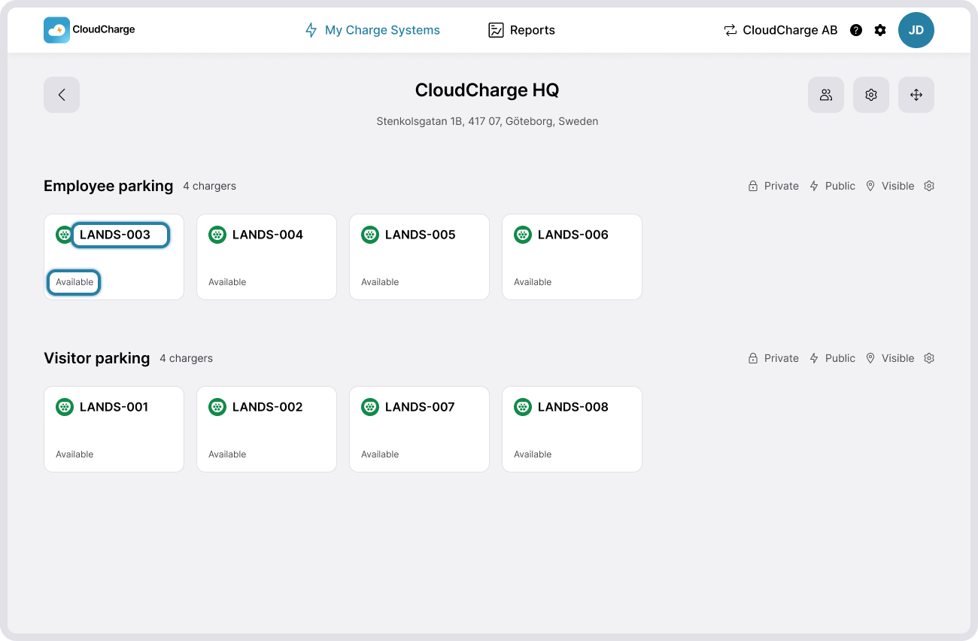Toggle Private access for Employee parking
978x641 pixels.
pos(773,186)
